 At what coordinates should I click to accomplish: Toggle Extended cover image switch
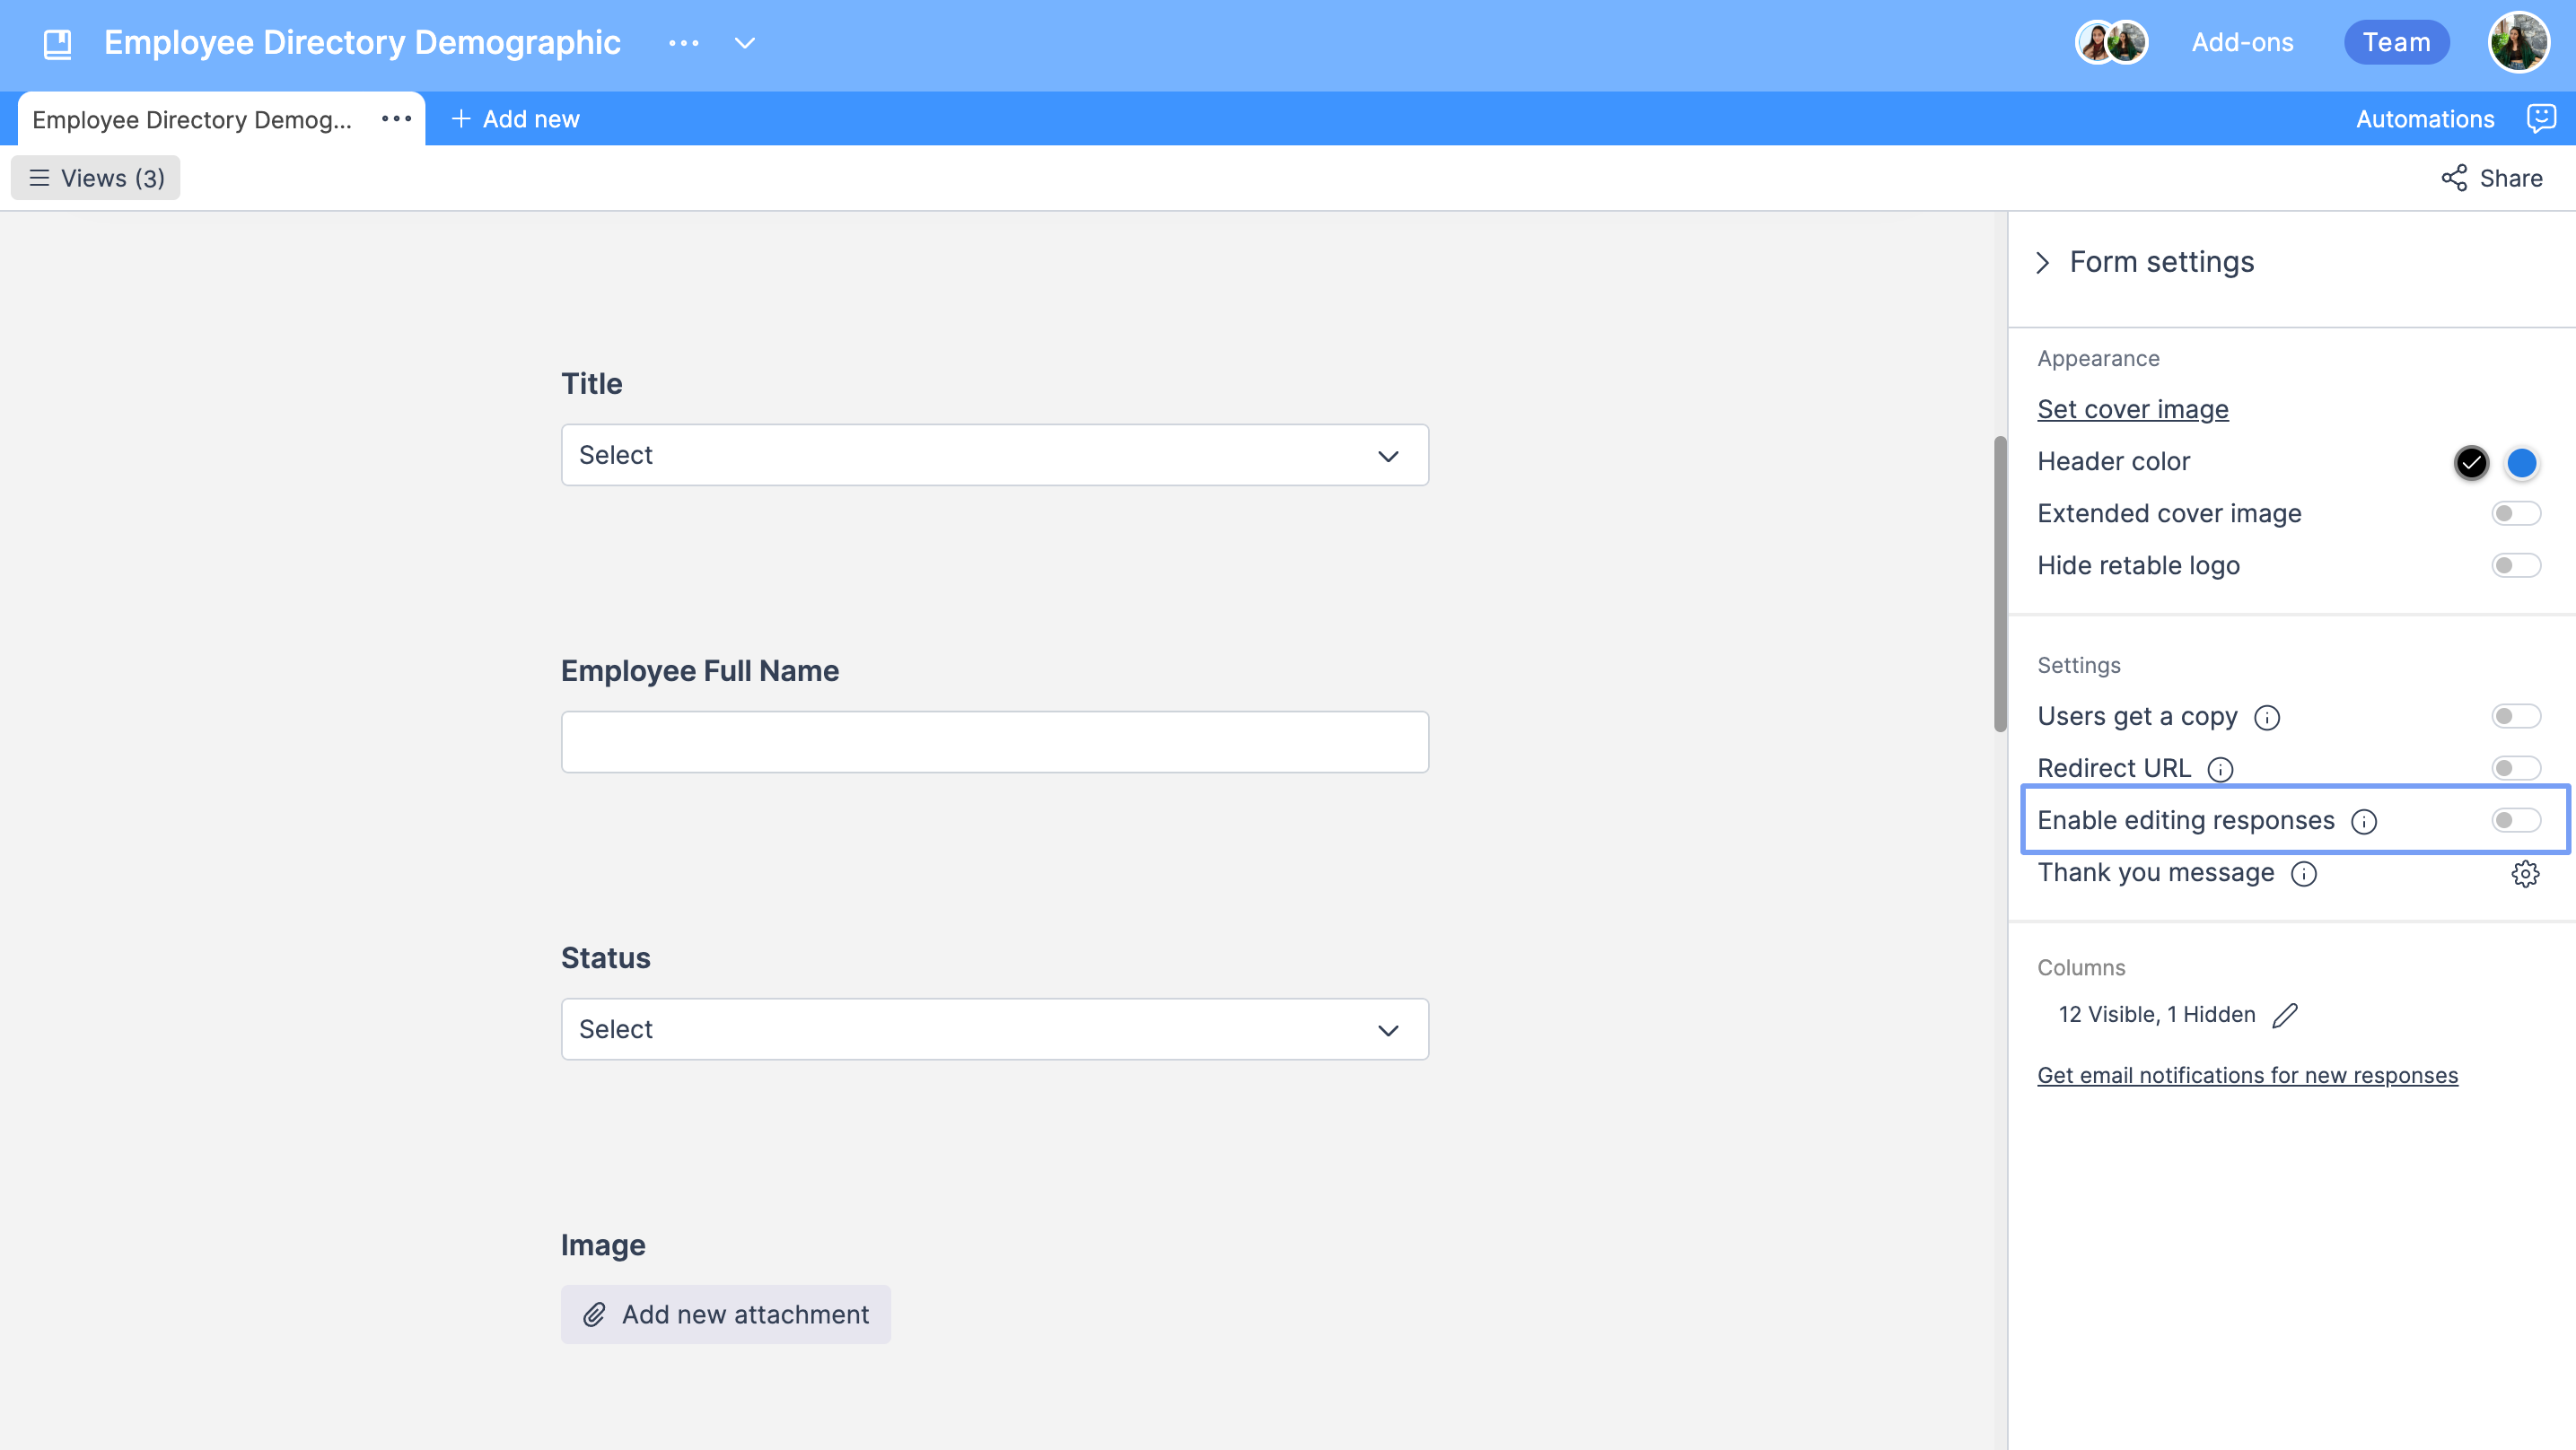point(2516,514)
